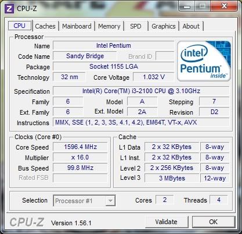Click the Bus Speed value 99.8 MHz
Viewport: 242px width, 234px height.
pyautogui.click(x=80, y=168)
